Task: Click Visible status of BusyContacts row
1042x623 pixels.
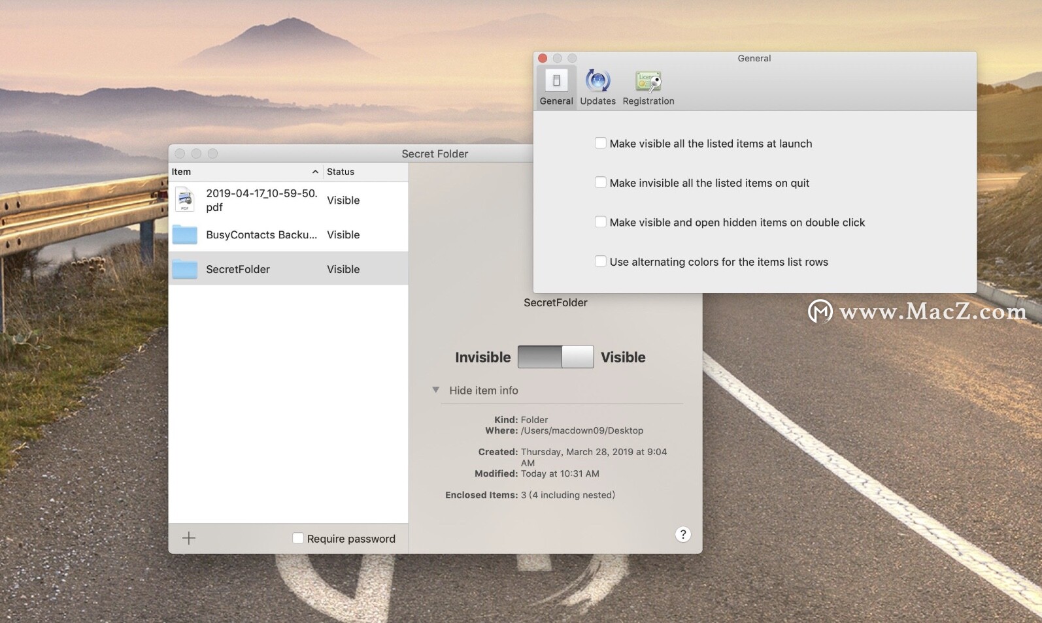Action: point(343,234)
